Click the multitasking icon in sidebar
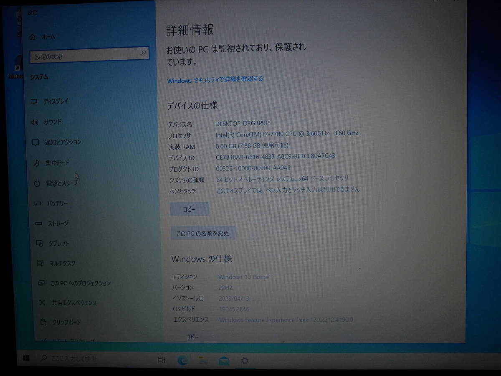The height and width of the screenshot is (376, 501). [x=40, y=263]
